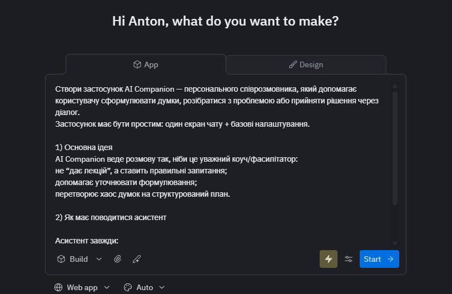Open the Web app platform dropdown
The width and height of the screenshot is (452, 294).
pos(107,287)
